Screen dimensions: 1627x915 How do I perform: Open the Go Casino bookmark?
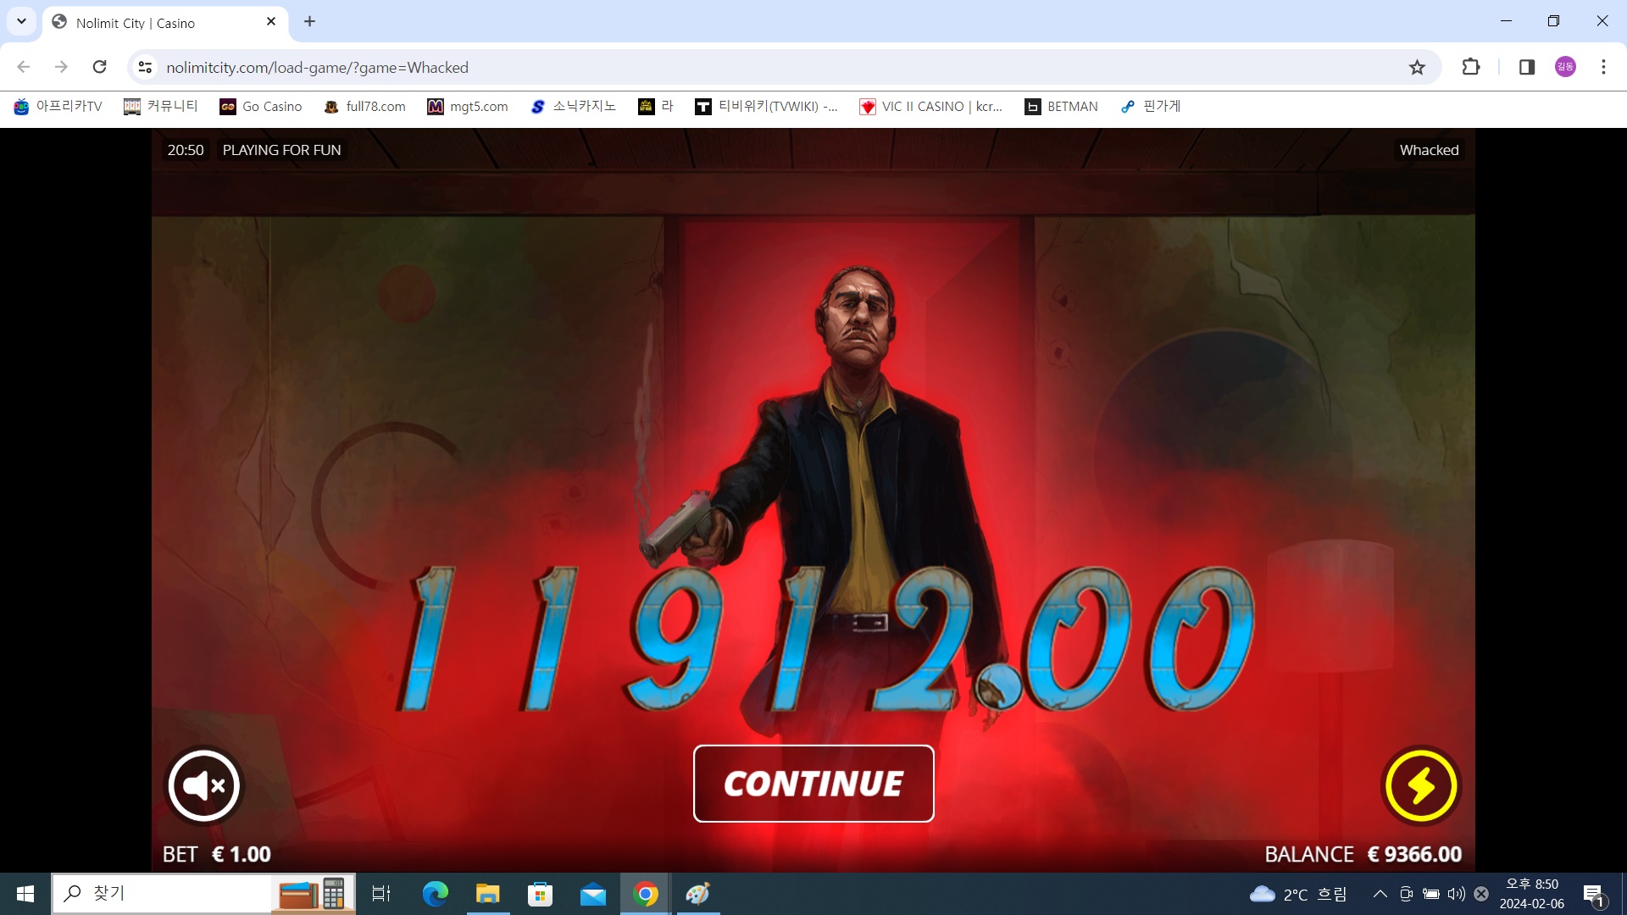[x=261, y=106]
